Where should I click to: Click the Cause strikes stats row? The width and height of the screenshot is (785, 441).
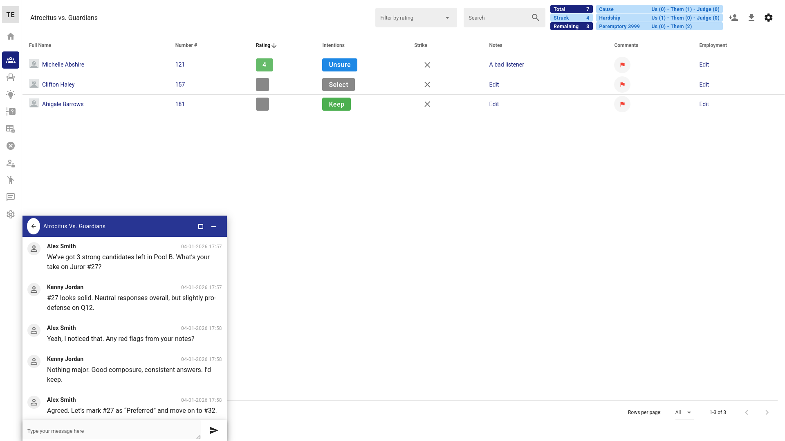[659, 9]
